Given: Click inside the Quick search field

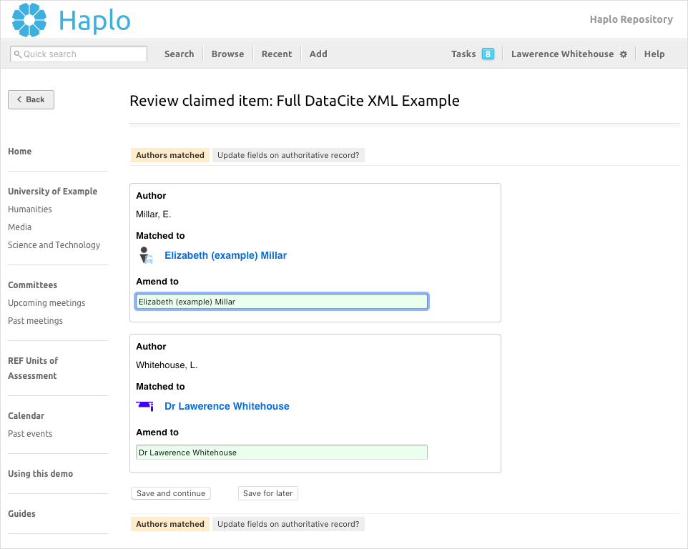Looking at the screenshot, I should point(79,54).
